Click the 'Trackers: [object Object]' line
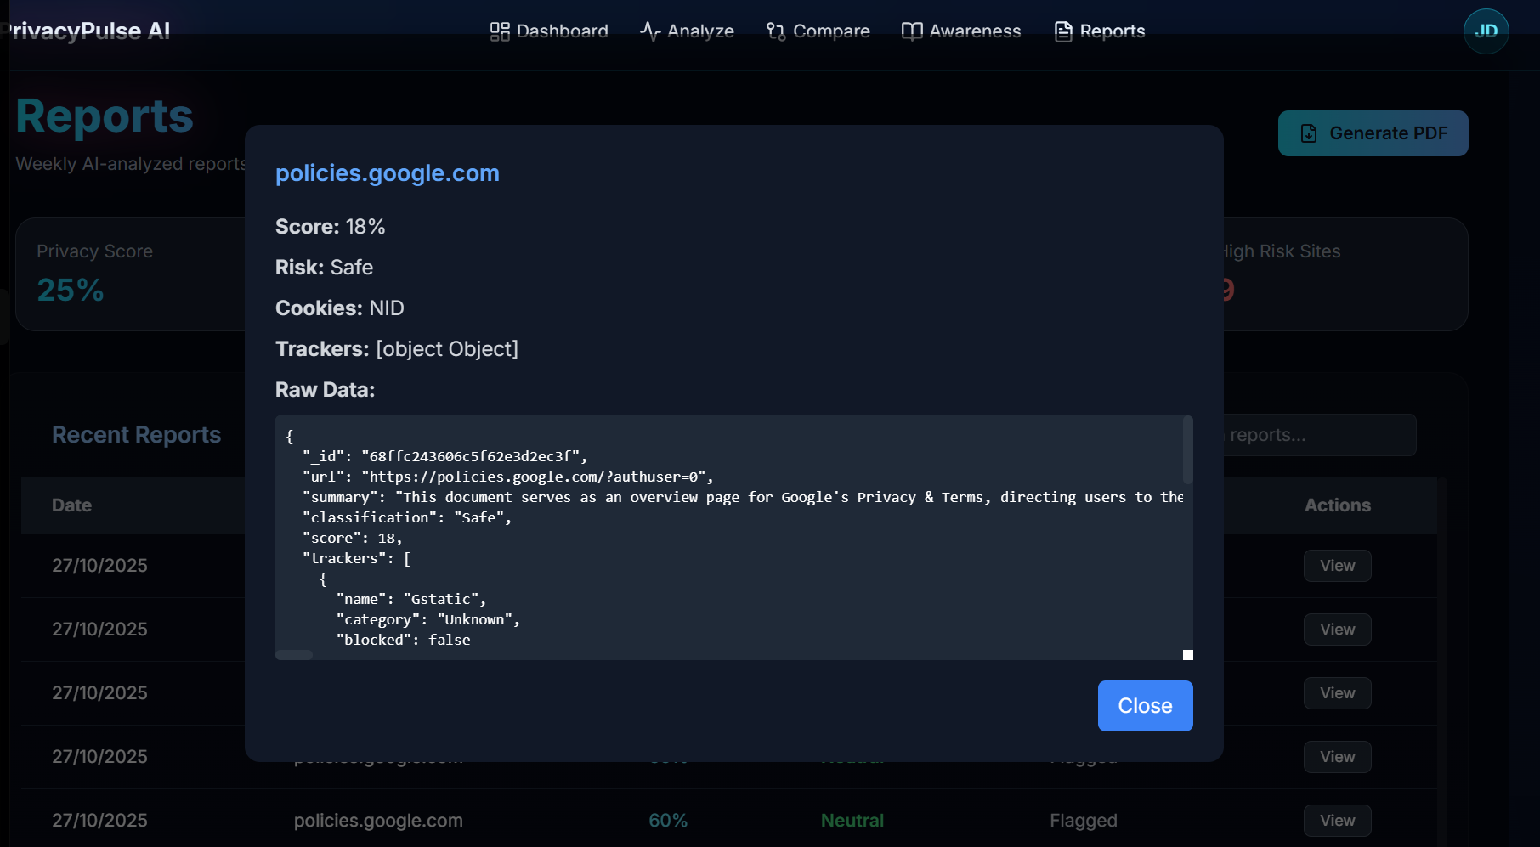The height and width of the screenshot is (847, 1540). [397, 349]
